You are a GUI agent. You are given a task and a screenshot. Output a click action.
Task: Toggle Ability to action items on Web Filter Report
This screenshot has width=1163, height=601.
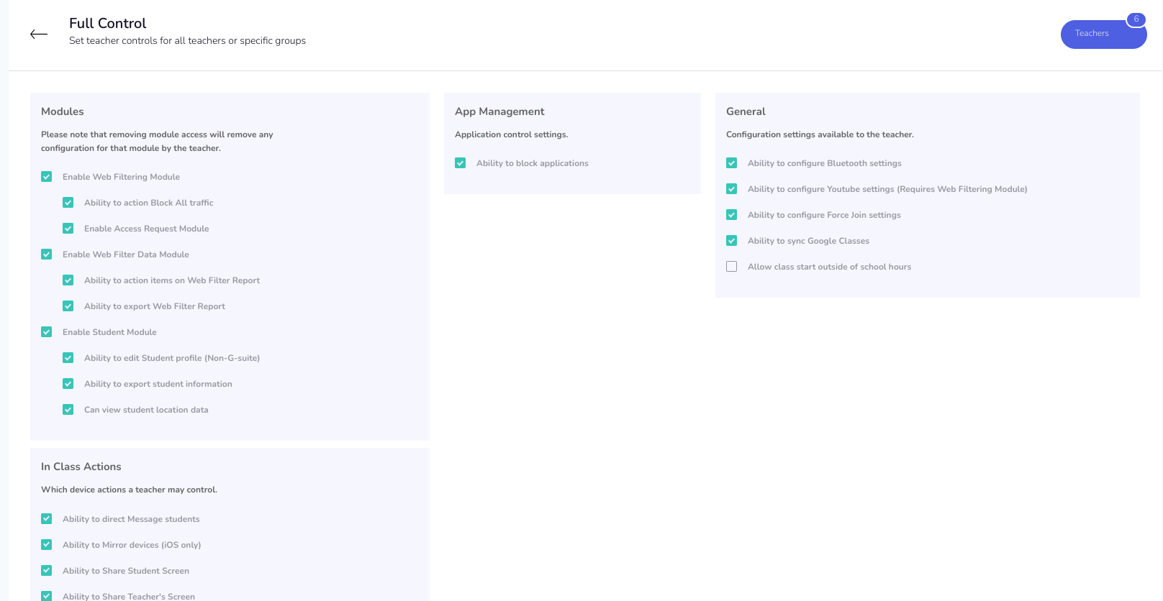pyautogui.click(x=68, y=280)
